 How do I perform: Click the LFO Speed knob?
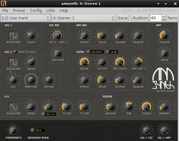tap(31, 107)
